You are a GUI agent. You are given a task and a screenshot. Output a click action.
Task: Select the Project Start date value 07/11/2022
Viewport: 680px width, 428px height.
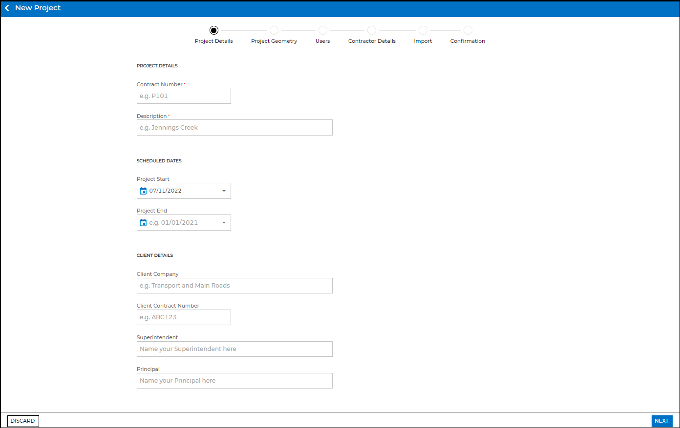pyautogui.click(x=166, y=191)
